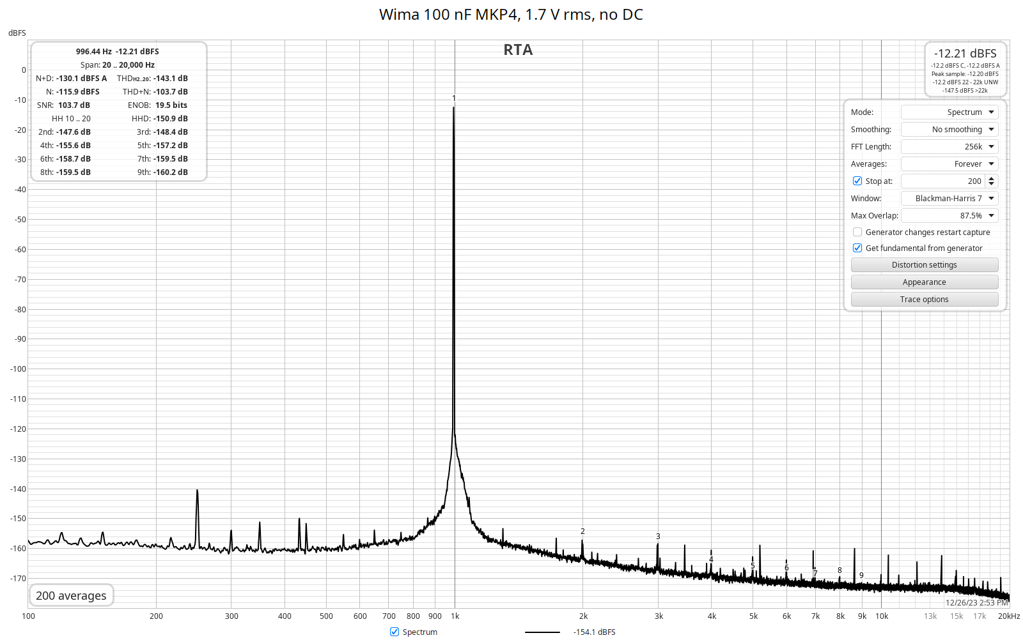Disable Get fundamental from generator checkbox
1023x640 pixels.
click(857, 248)
